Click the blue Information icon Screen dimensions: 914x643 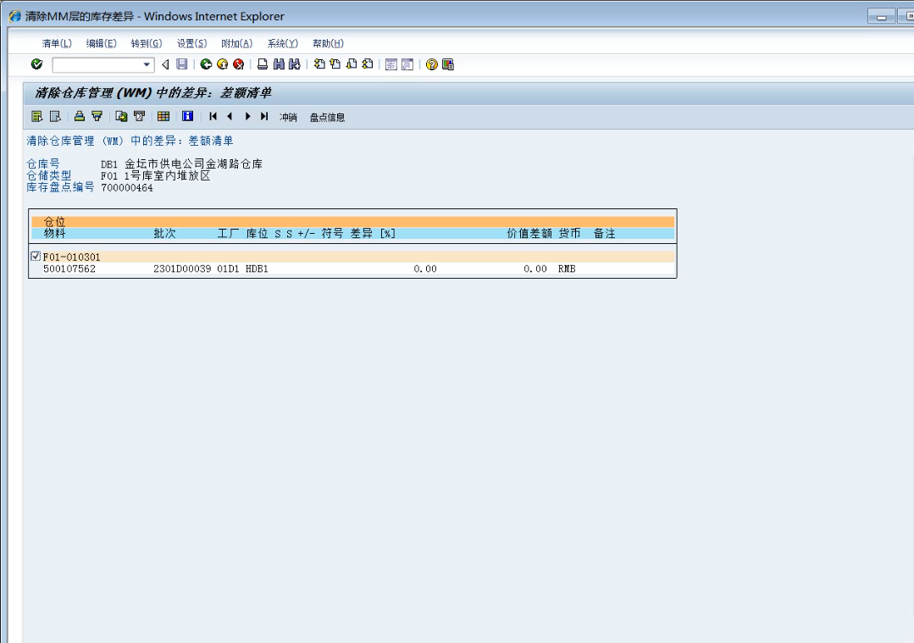pos(187,117)
